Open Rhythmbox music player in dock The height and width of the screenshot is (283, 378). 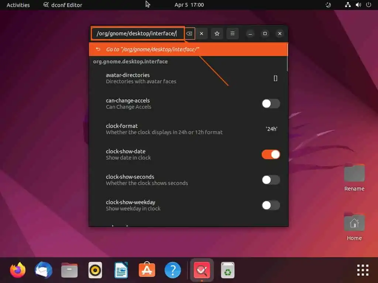[95, 270]
